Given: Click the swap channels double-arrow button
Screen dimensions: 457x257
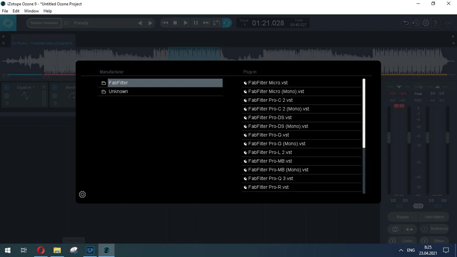Looking at the screenshot, I should click(409, 229).
